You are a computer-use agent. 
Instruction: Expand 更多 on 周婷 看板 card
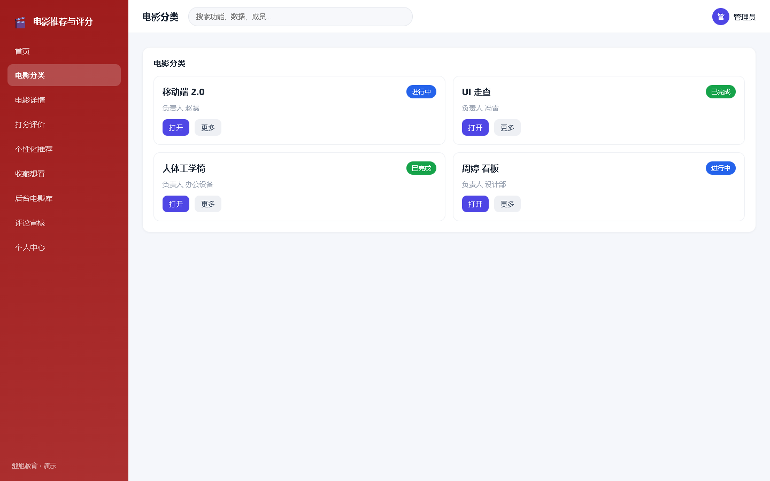[x=507, y=204]
